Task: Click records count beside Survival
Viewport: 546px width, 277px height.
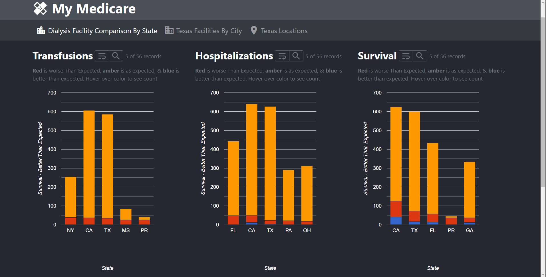Action: click(447, 57)
